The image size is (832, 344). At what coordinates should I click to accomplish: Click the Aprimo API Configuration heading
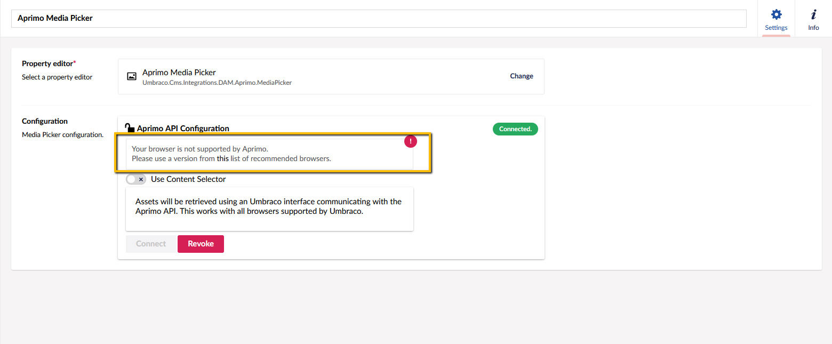(x=183, y=129)
